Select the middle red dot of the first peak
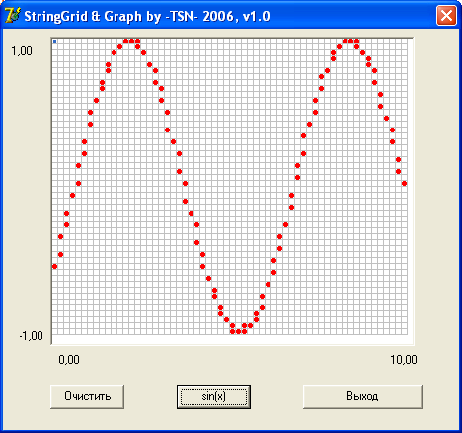Image resolution: width=462 pixels, height=433 pixels. tap(132, 41)
